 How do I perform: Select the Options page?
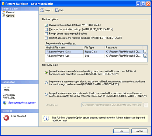(10, 16)
